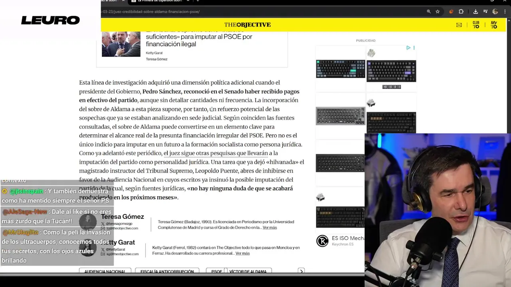Open top-right keyboard ad with purple keys
This screenshot has width=511, height=287.
[x=391, y=71]
